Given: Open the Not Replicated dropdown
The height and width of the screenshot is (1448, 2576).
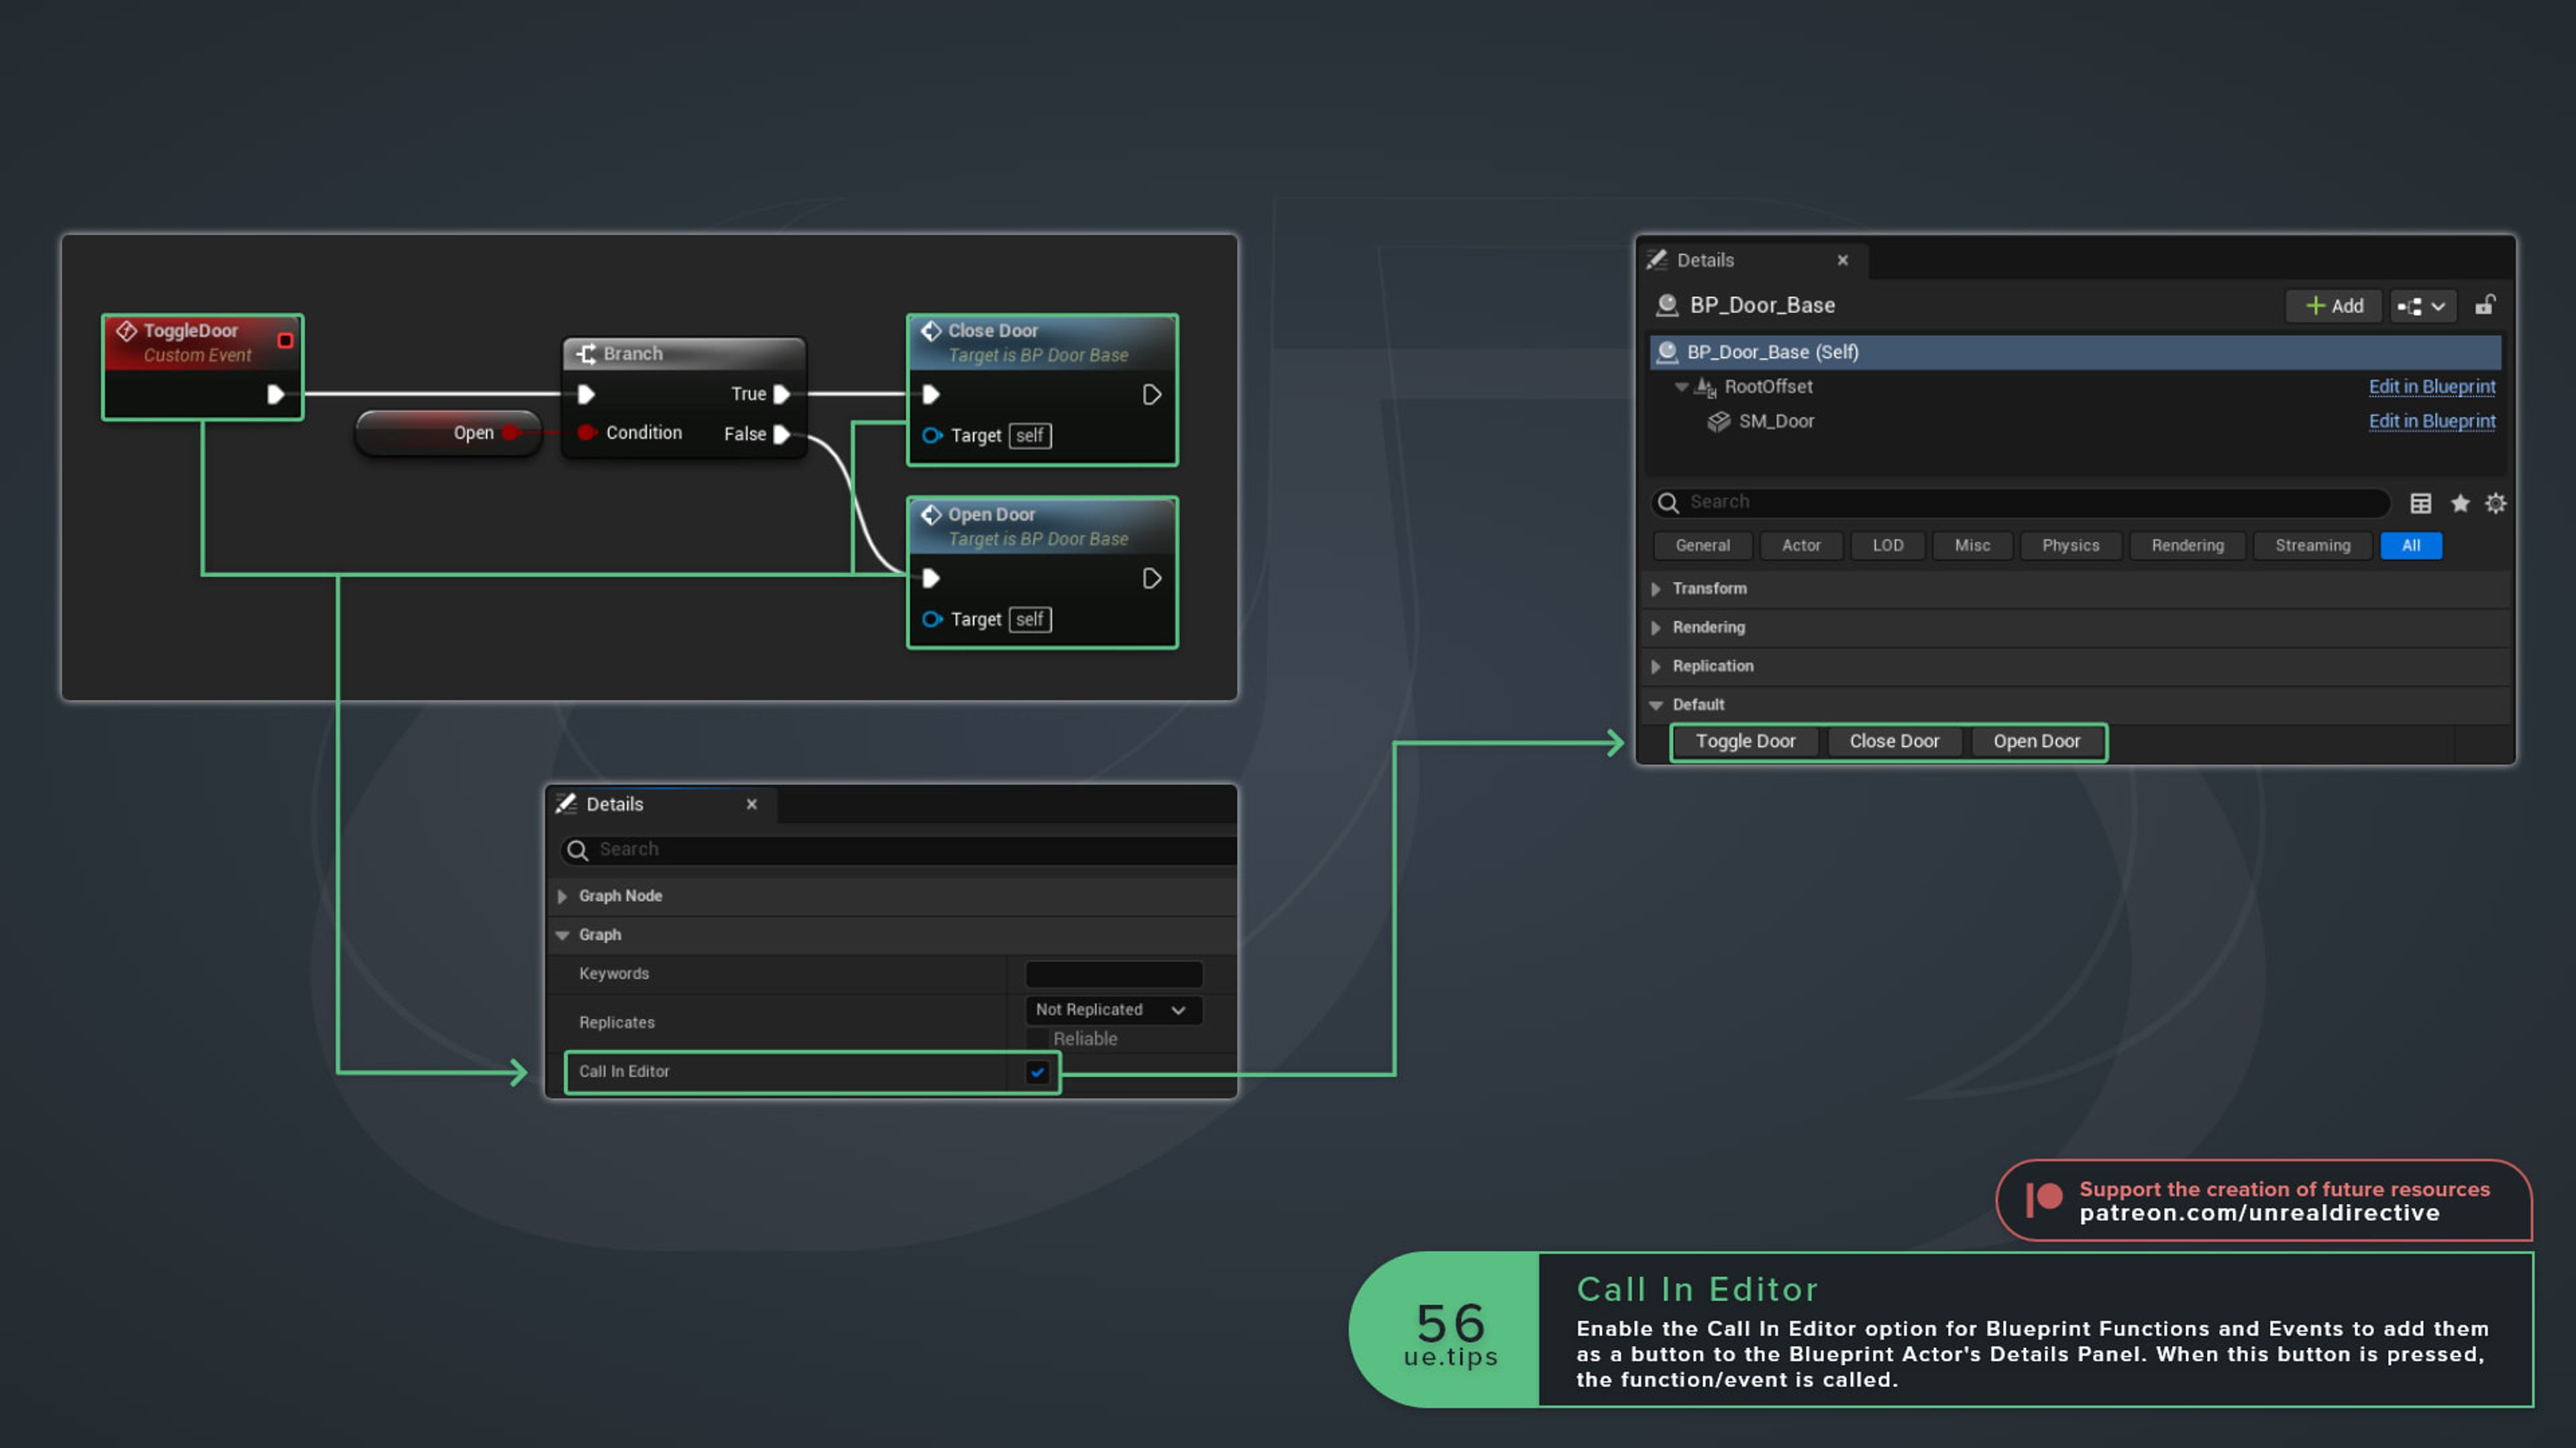Looking at the screenshot, I should (x=1111, y=1010).
